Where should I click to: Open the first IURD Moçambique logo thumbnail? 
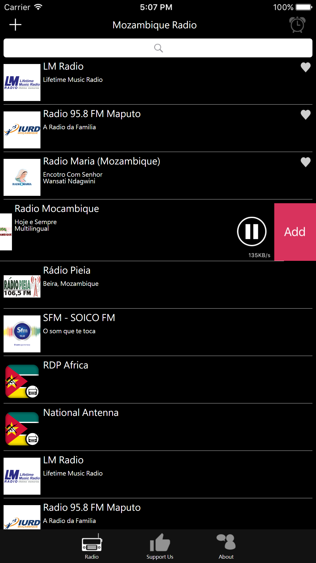[22, 130]
